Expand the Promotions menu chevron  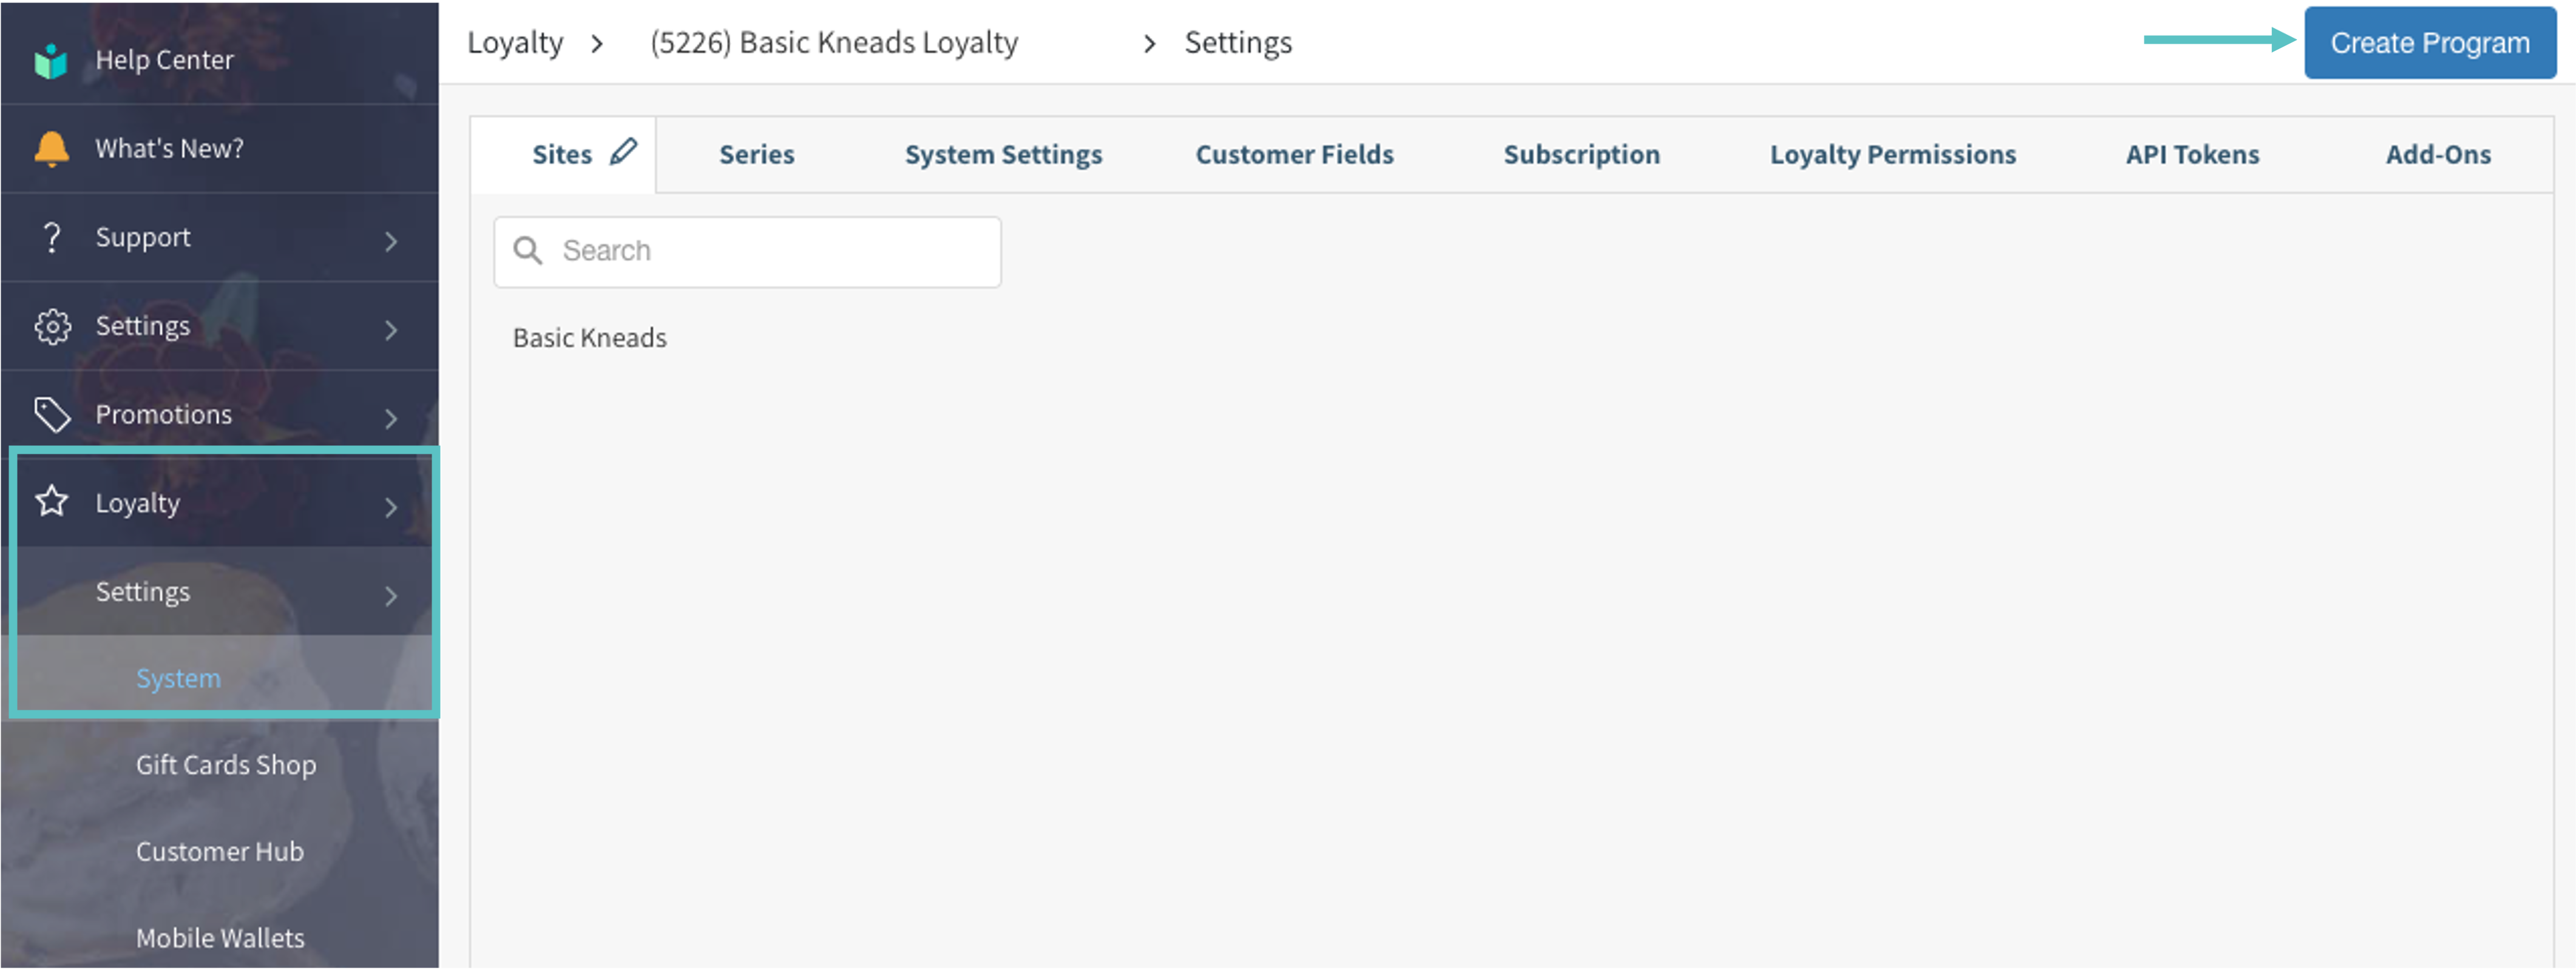(391, 417)
